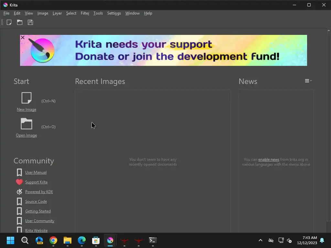The height and width of the screenshot is (248, 331).
Task: Click the enable news link
Action: pyautogui.click(x=269, y=160)
